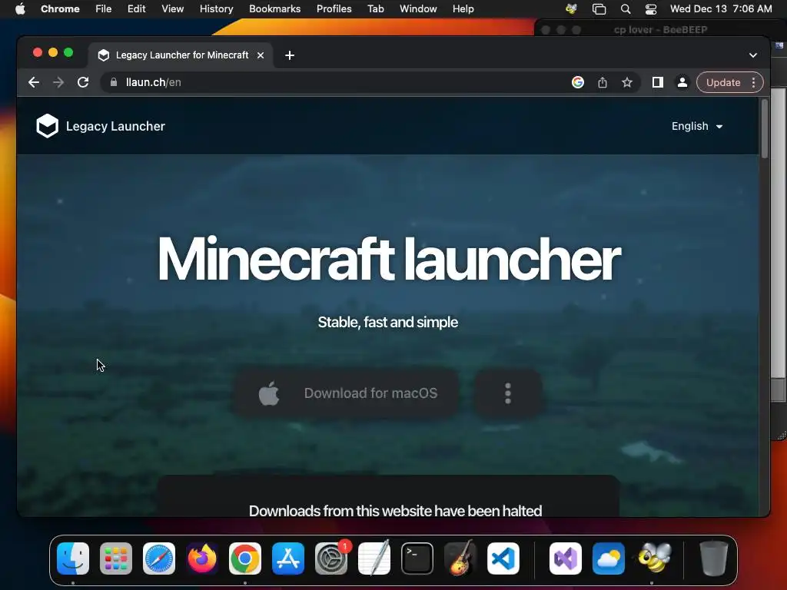Viewport: 787px width, 590px height.
Task: Close the Legacy Launcher for Minecraft tab
Action: [261, 55]
